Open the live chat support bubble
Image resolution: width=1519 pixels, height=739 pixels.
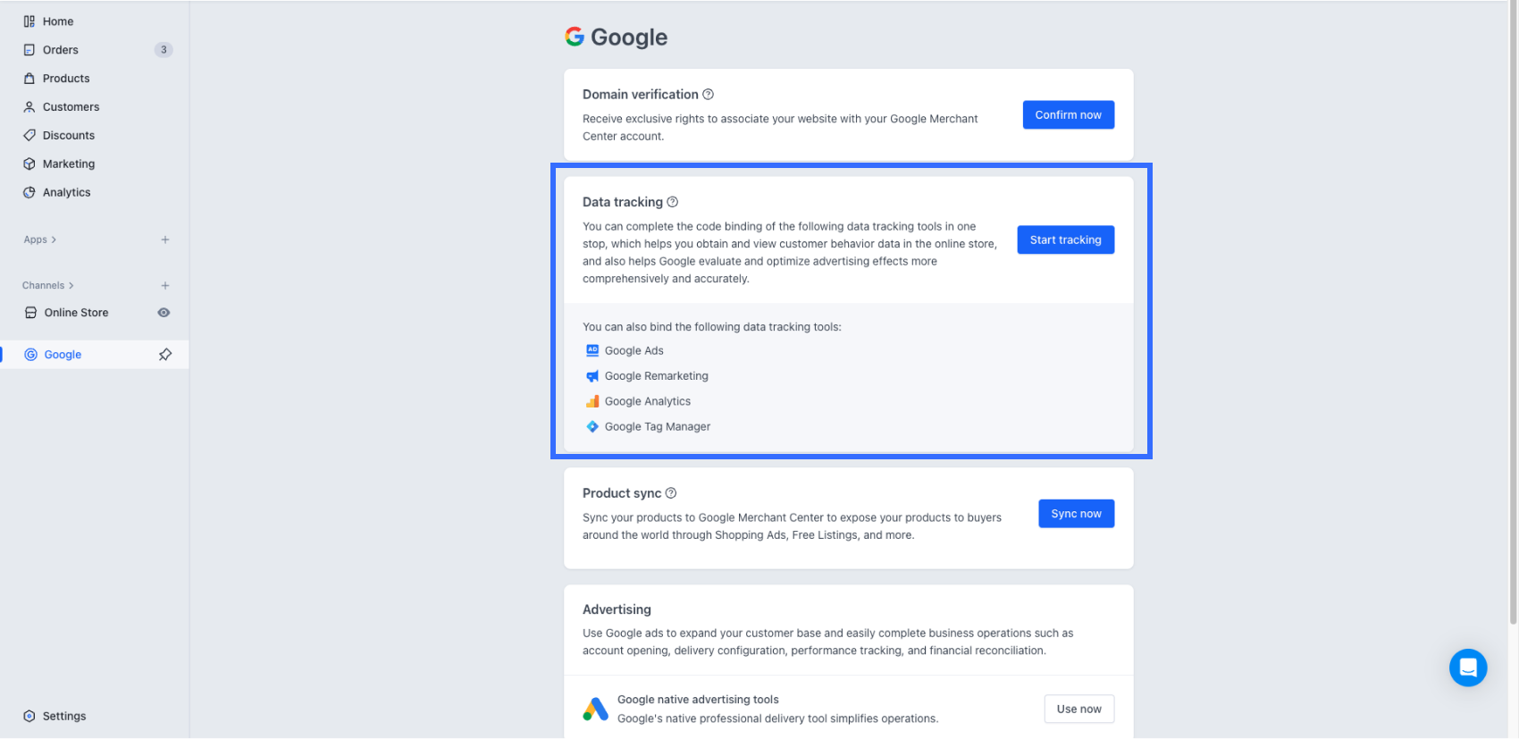click(x=1467, y=668)
